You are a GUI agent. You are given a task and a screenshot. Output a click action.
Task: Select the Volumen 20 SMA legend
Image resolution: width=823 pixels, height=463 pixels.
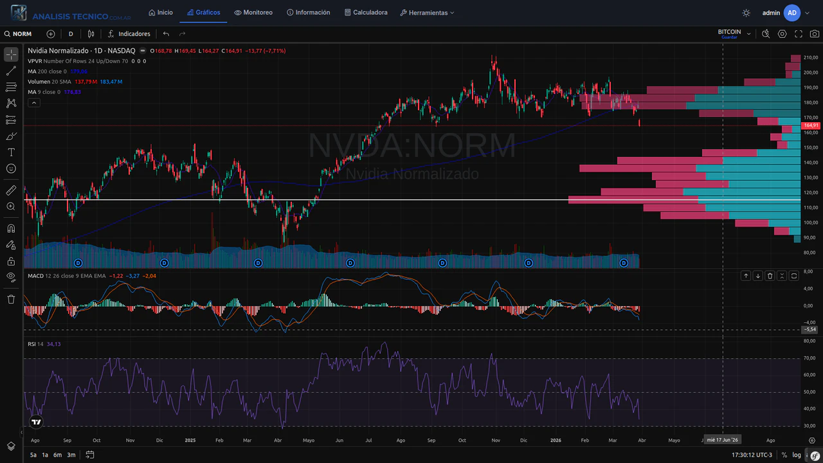[x=75, y=82]
